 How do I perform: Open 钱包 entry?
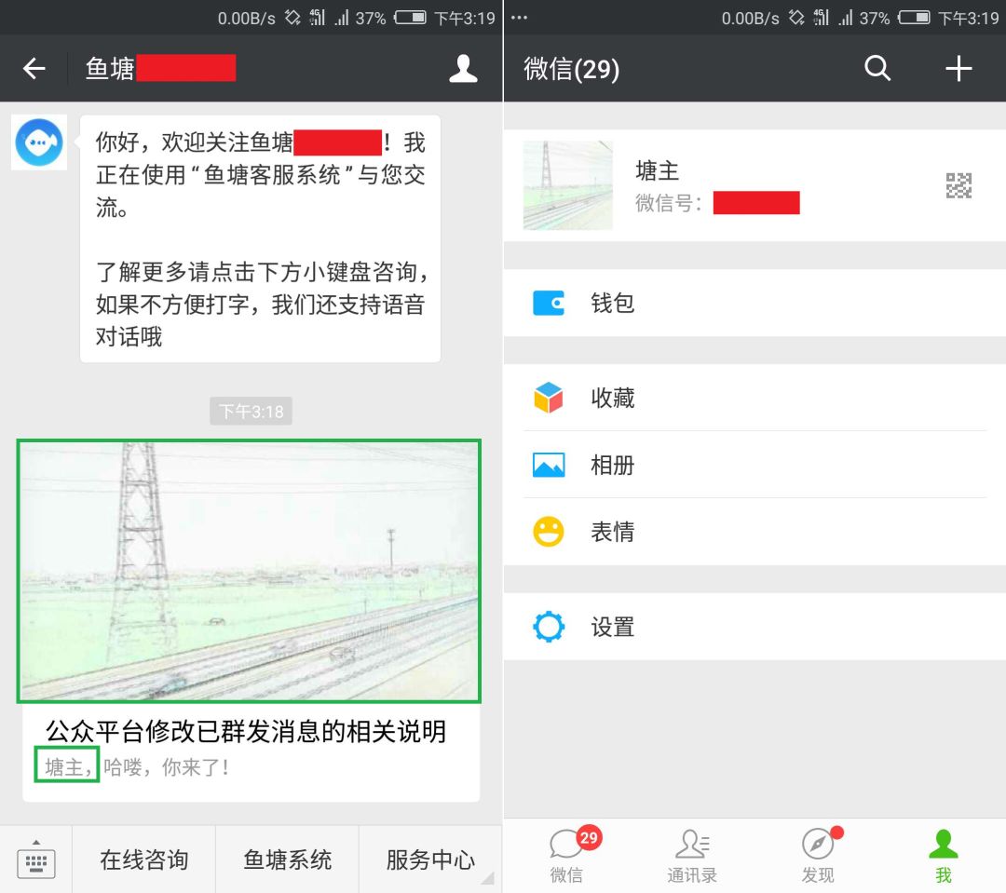pos(754,303)
